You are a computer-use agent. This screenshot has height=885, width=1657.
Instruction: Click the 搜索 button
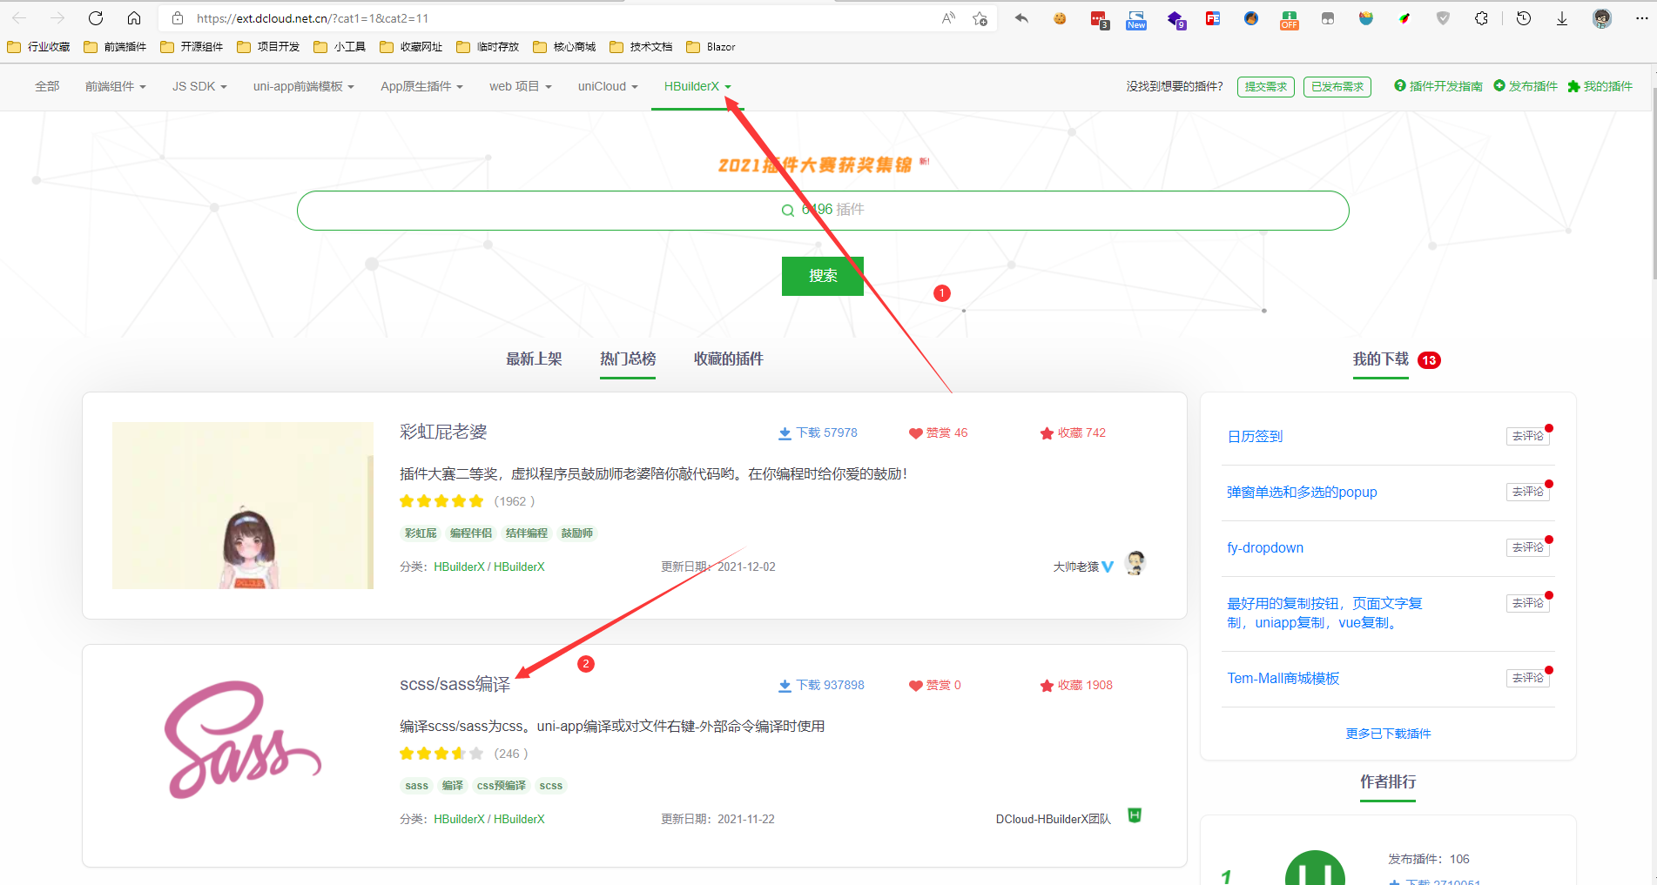[823, 276]
